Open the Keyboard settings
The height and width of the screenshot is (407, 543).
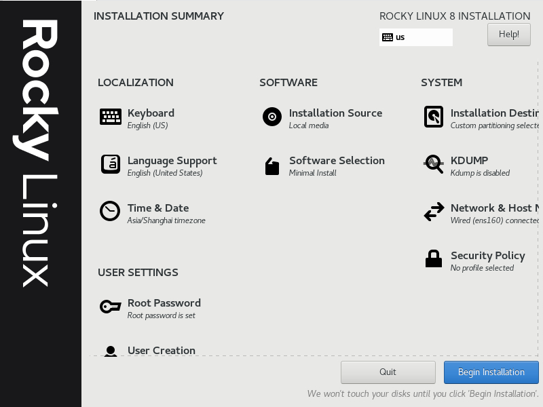pos(151,113)
